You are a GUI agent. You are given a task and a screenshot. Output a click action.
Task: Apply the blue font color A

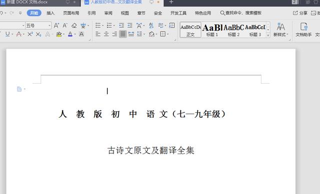pos(70,34)
